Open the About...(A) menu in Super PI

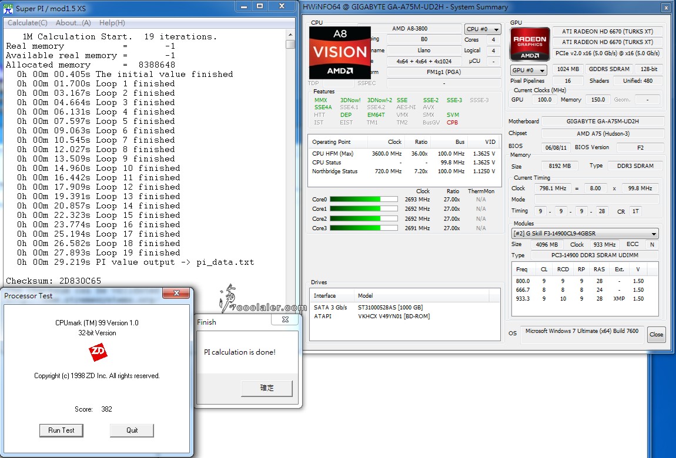(73, 23)
